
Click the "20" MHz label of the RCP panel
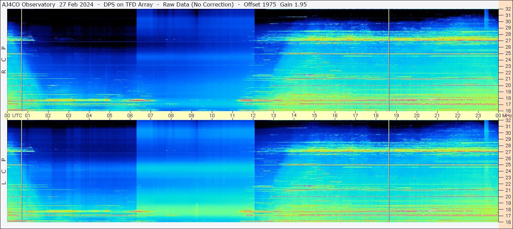click(x=508, y=85)
